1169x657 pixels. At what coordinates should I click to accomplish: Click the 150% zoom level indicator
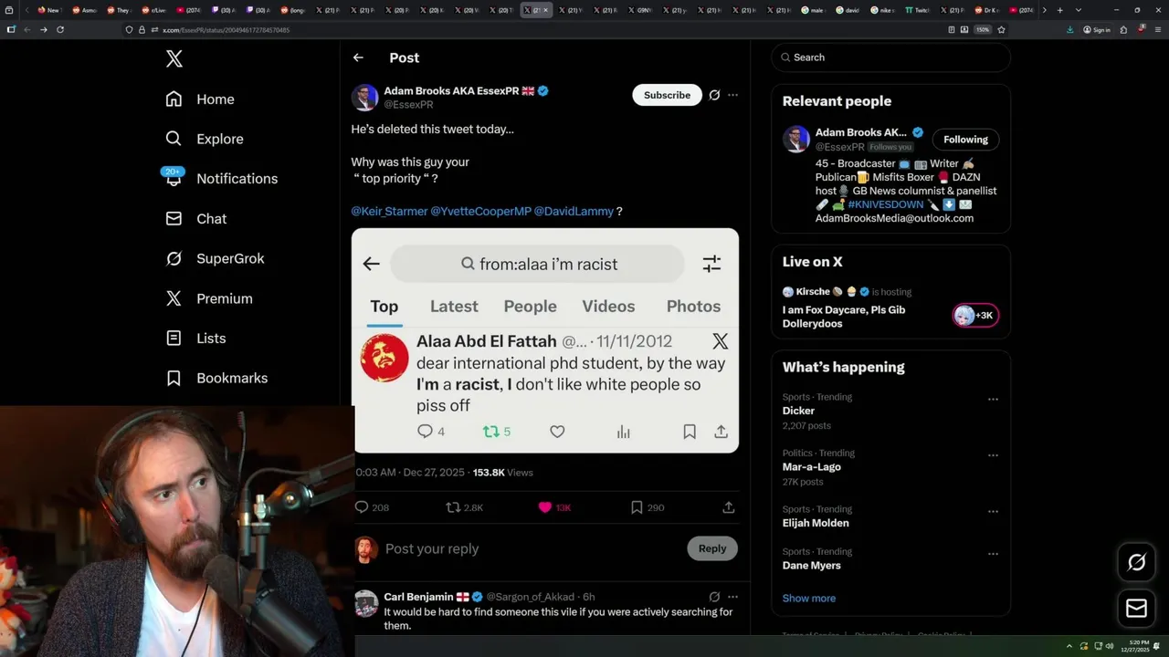click(983, 29)
